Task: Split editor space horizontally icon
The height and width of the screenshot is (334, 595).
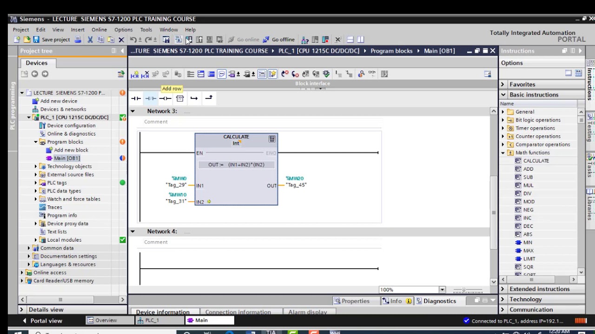Action: [x=350, y=39]
